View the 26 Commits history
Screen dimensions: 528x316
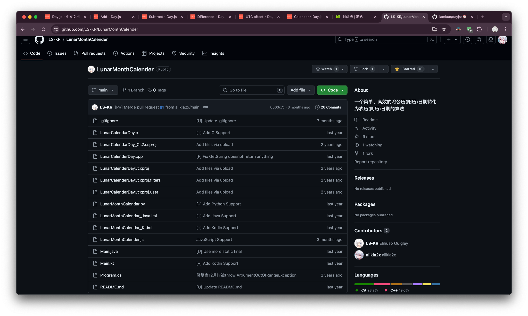click(328, 107)
